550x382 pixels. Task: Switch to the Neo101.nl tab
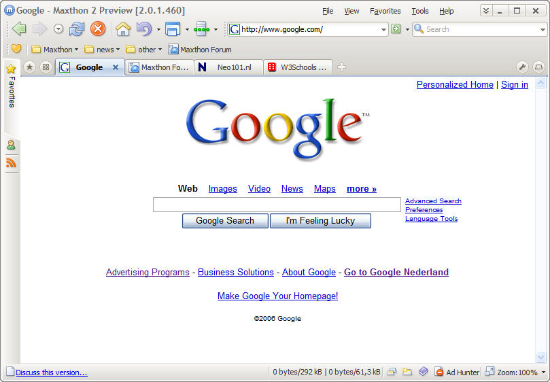228,67
